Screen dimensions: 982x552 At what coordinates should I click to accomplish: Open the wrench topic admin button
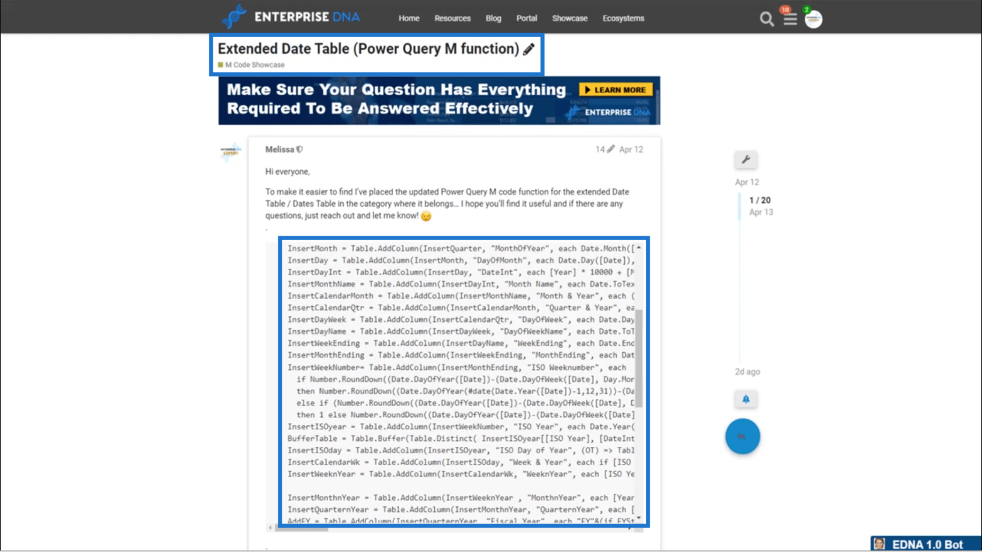[746, 159]
